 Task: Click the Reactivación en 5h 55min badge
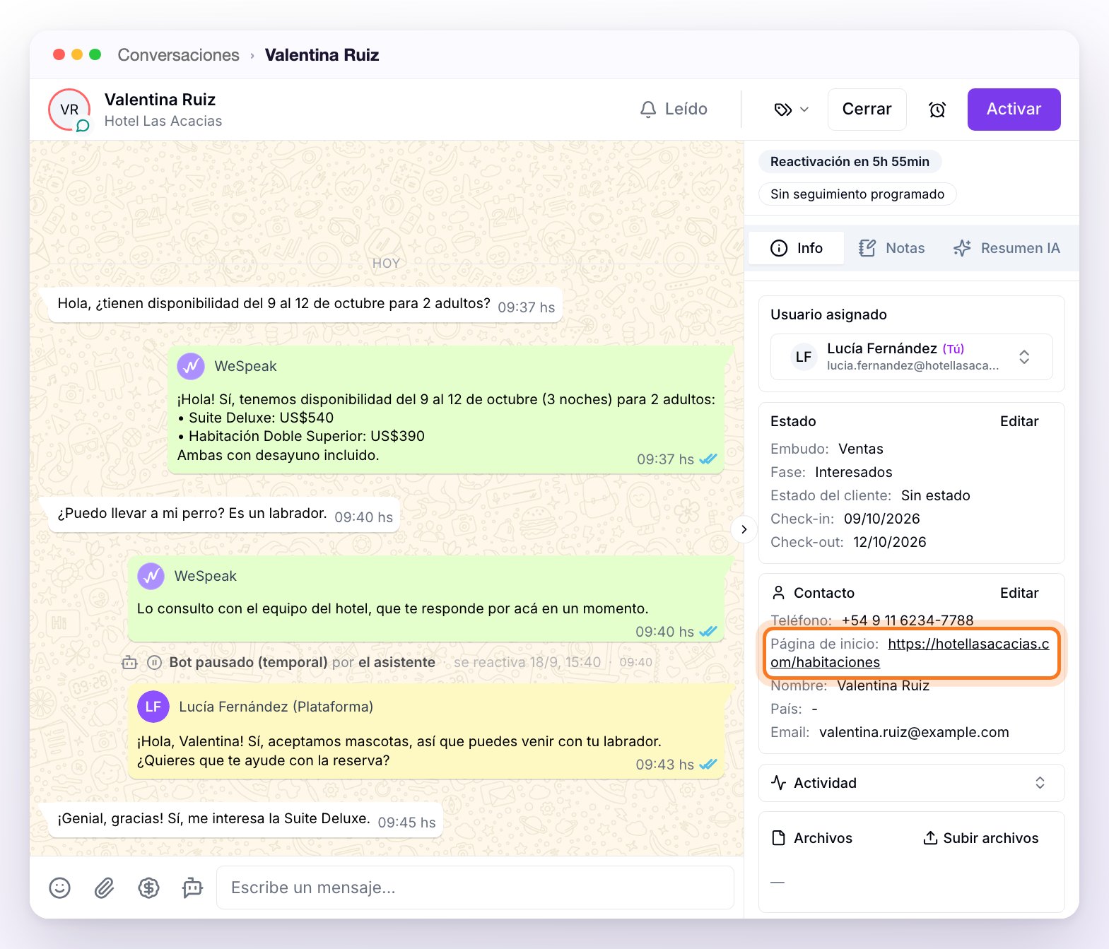coord(850,162)
